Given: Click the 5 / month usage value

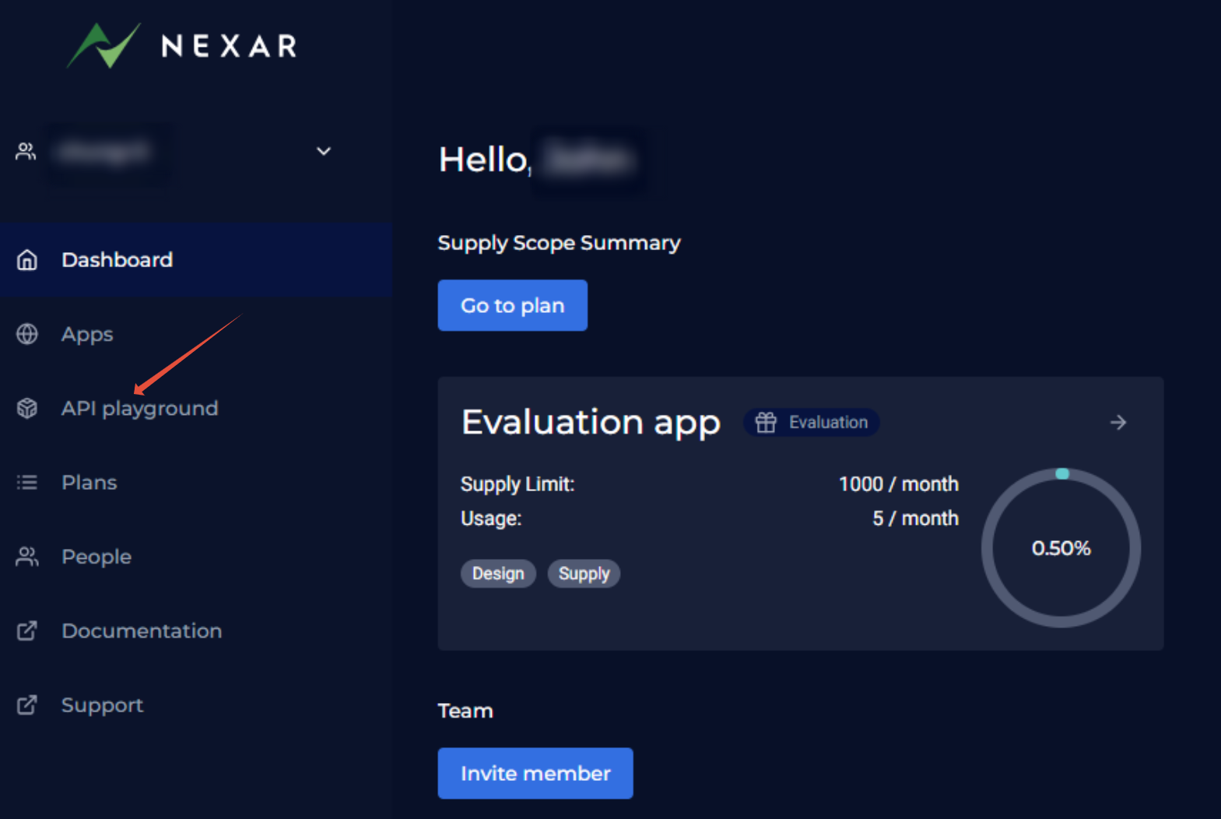Looking at the screenshot, I should 915,518.
